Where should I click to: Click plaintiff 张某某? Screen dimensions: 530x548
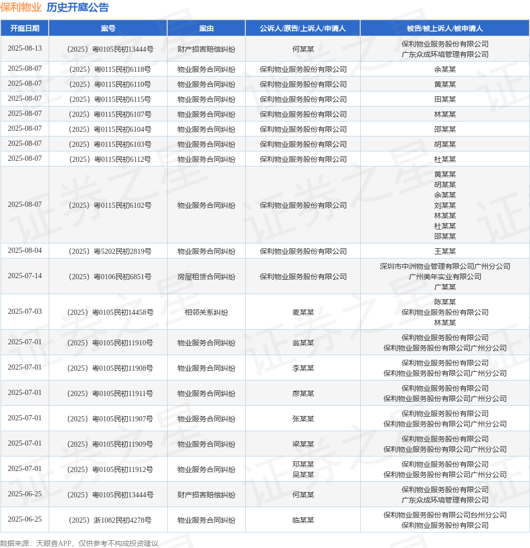tap(303, 419)
